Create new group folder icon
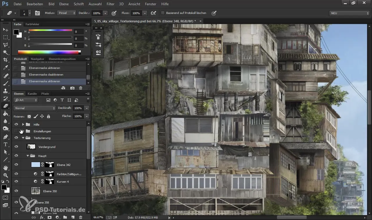Viewport: 372px width, 220px height. point(65,217)
